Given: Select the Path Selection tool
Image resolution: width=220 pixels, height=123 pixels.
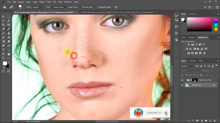Looking at the screenshot, I should pyautogui.click(x=9, y=50).
